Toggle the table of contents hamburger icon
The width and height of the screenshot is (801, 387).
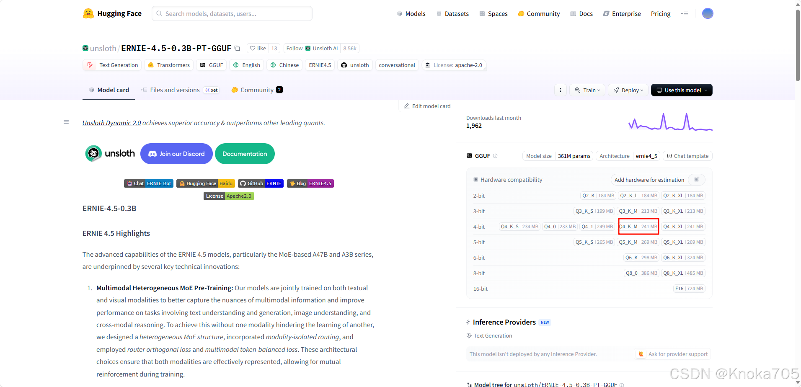tap(66, 122)
